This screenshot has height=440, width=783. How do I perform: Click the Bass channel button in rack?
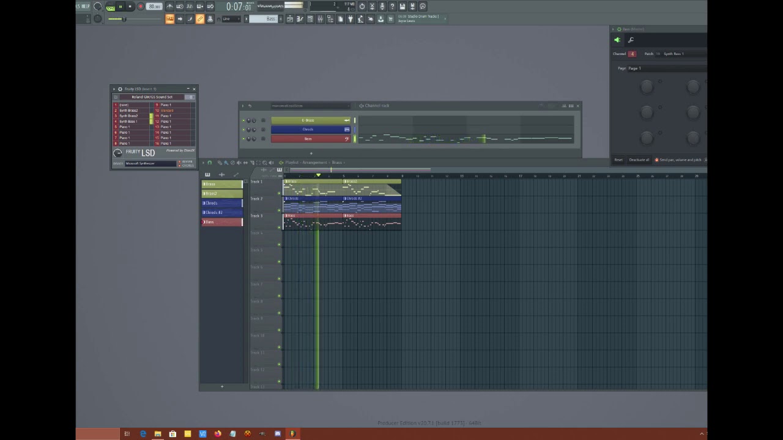pyautogui.click(x=311, y=139)
